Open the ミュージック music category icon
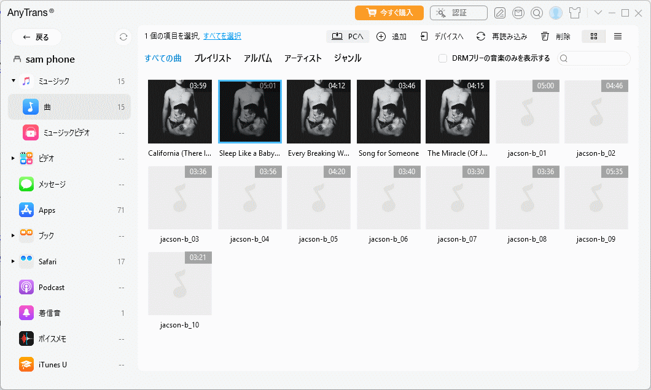This screenshot has height=390, width=651. (x=26, y=81)
